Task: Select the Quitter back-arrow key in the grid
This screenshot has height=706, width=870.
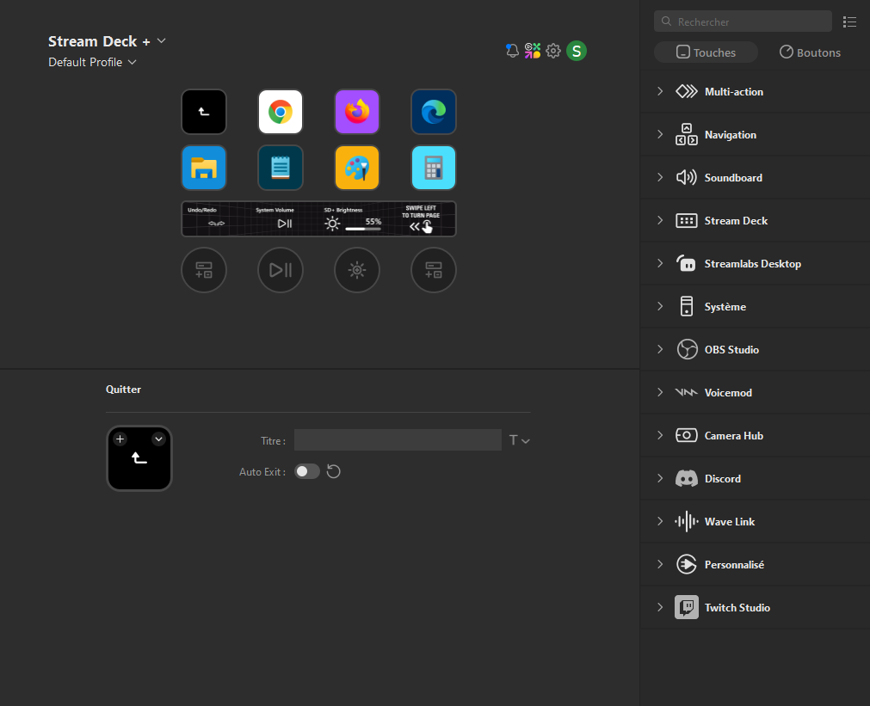Action: 204,112
